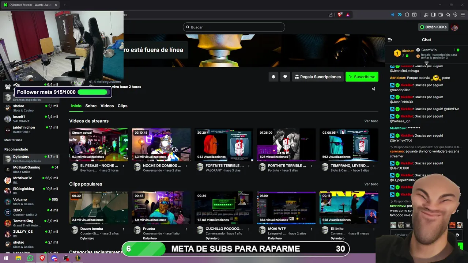
Task: Open Brave Leo AI sparkle icon
Action: click(x=448, y=15)
